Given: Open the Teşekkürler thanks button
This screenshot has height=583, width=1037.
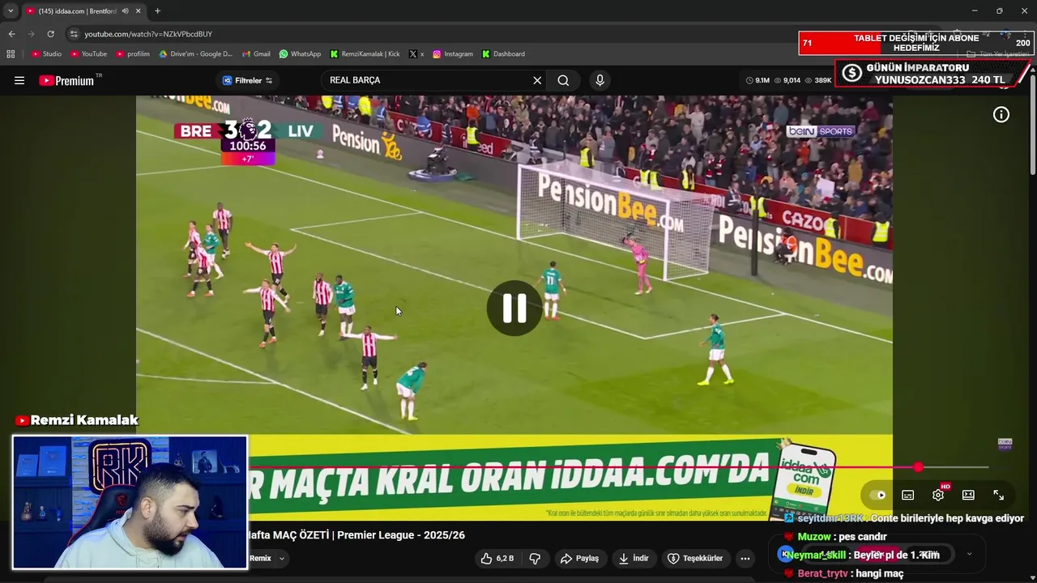Looking at the screenshot, I should point(694,559).
